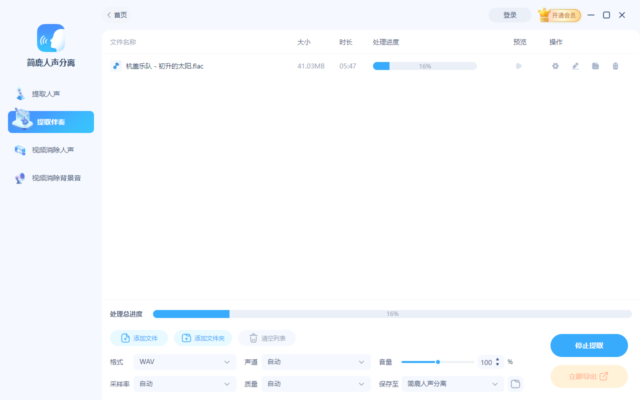The height and width of the screenshot is (400, 640).
Task: Open the 保存至 save location dropdown
Action: (x=452, y=383)
